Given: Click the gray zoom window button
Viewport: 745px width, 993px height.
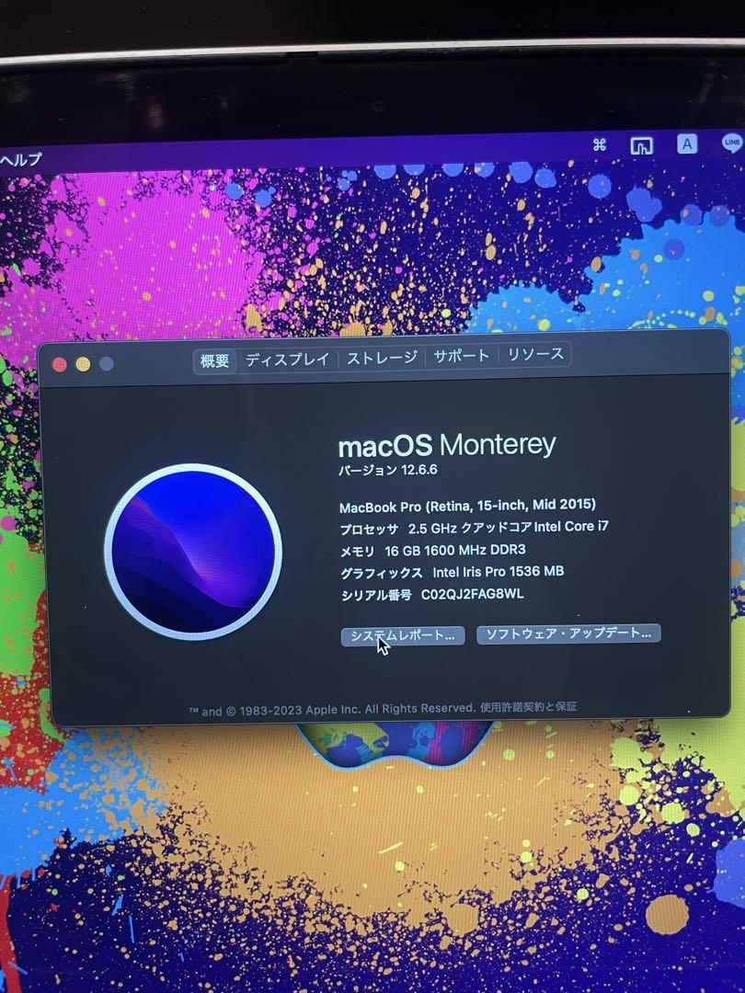Looking at the screenshot, I should tap(107, 363).
